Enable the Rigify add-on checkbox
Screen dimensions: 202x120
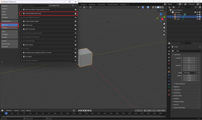point(24,49)
